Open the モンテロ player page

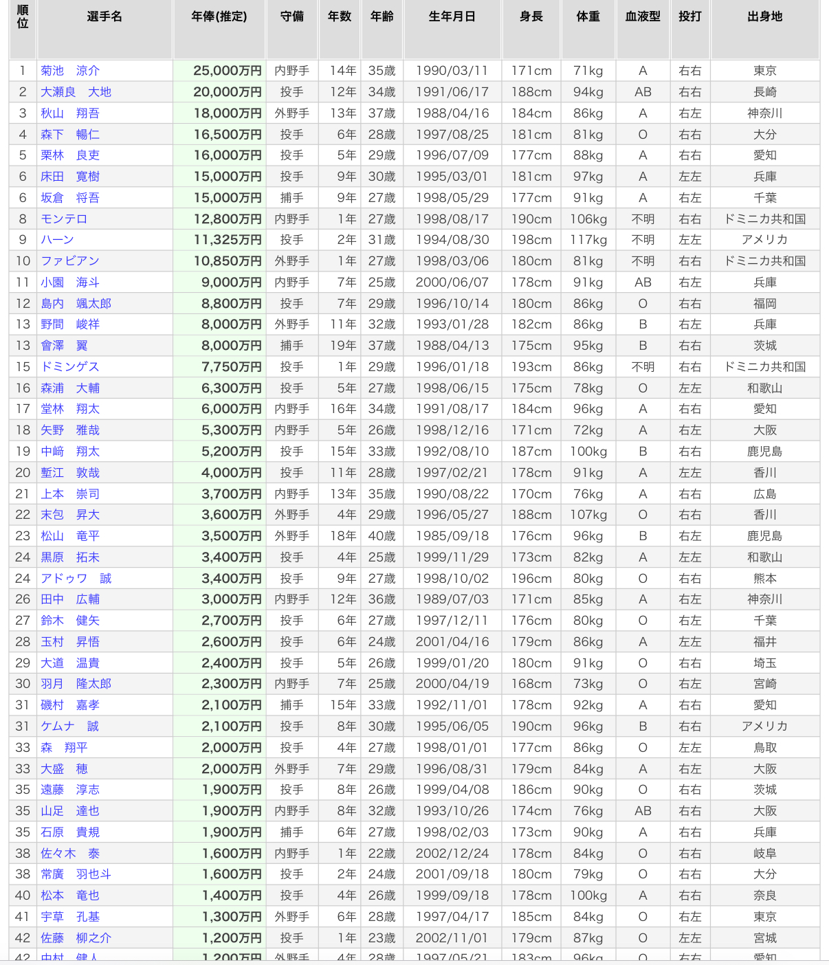64,219
